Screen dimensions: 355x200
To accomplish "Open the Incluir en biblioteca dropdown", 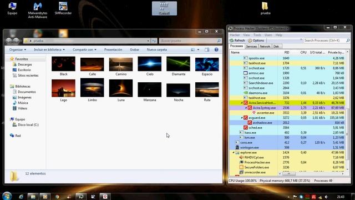I will coord(49,49).
